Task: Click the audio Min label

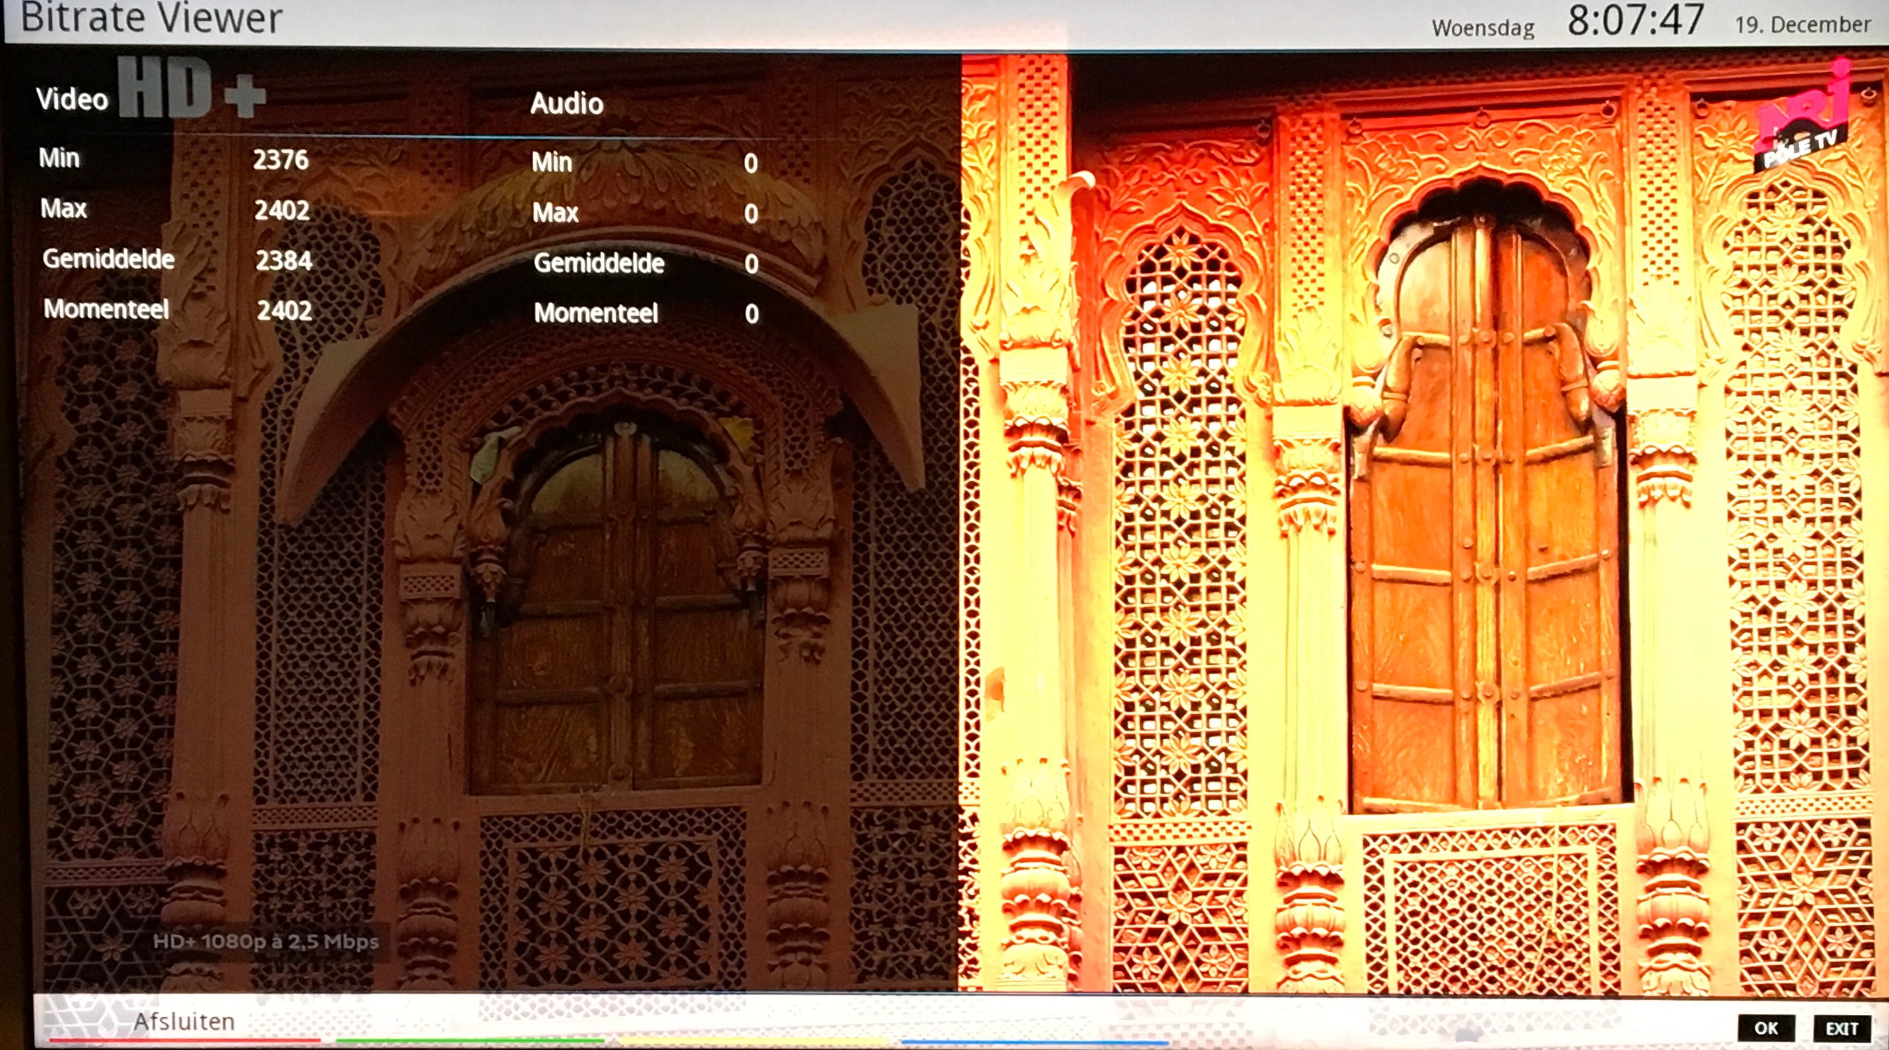Action: [552, 162]
